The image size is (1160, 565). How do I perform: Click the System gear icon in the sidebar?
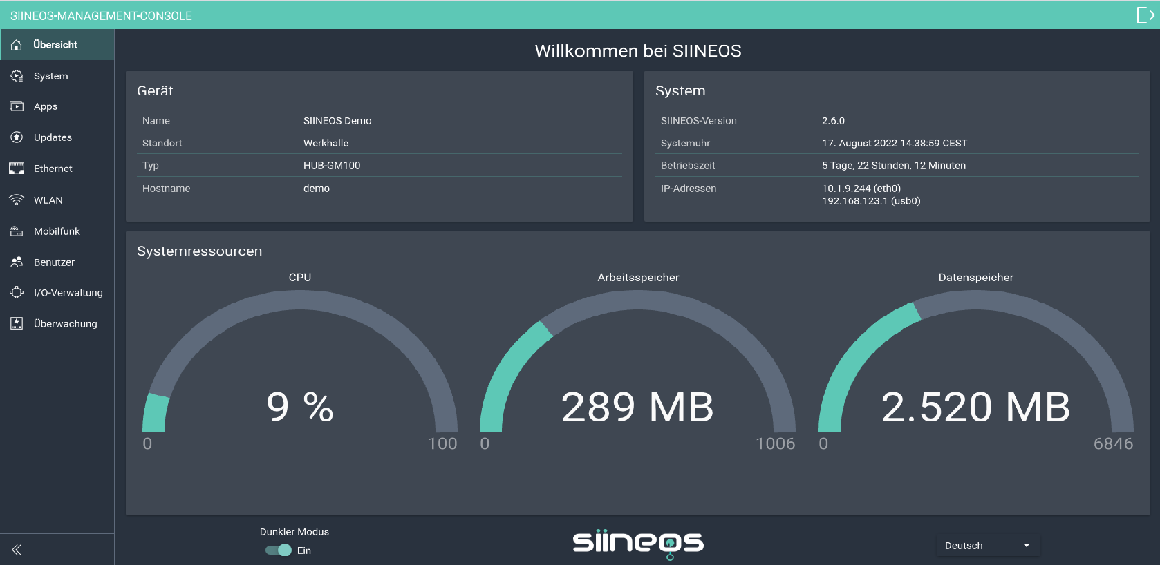[x=17, y=76]
